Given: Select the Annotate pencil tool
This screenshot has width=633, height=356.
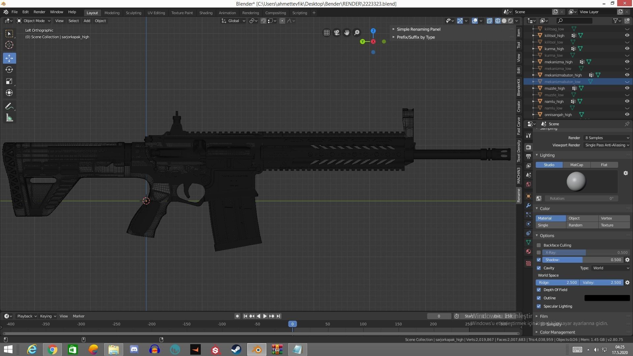Looking at the screenshot, I should [9, 106].
